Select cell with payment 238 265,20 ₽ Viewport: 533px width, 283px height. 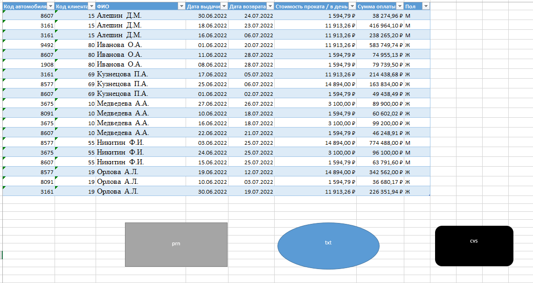[380, 35]
